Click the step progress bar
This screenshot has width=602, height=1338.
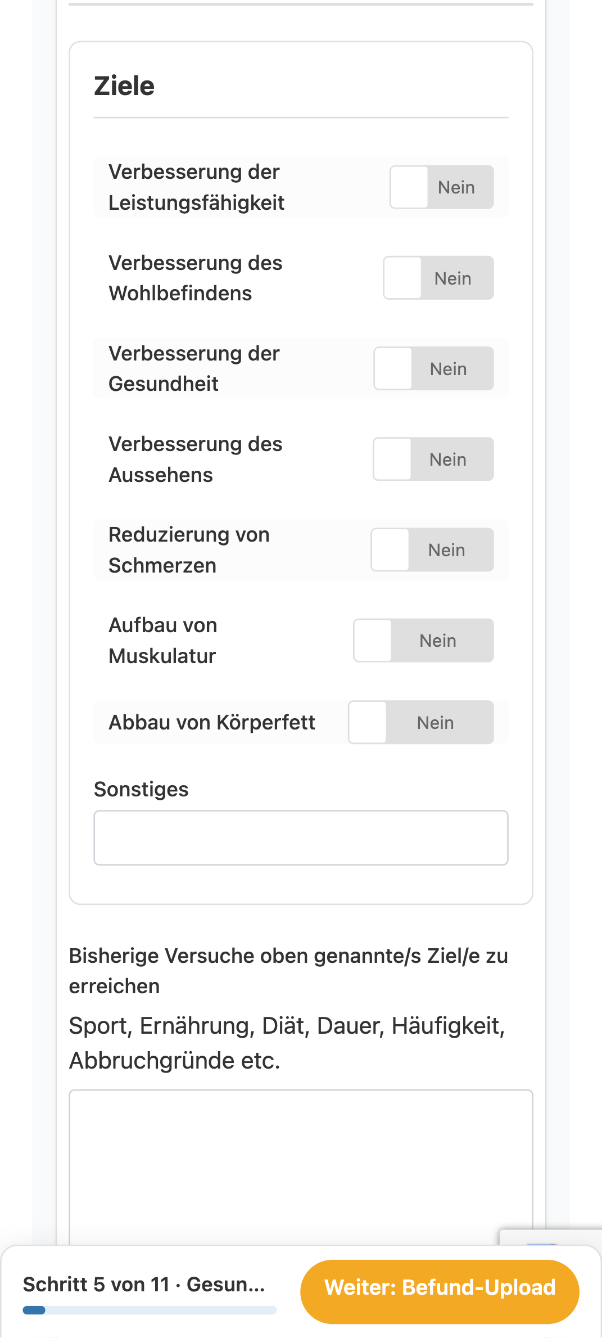150,1310
